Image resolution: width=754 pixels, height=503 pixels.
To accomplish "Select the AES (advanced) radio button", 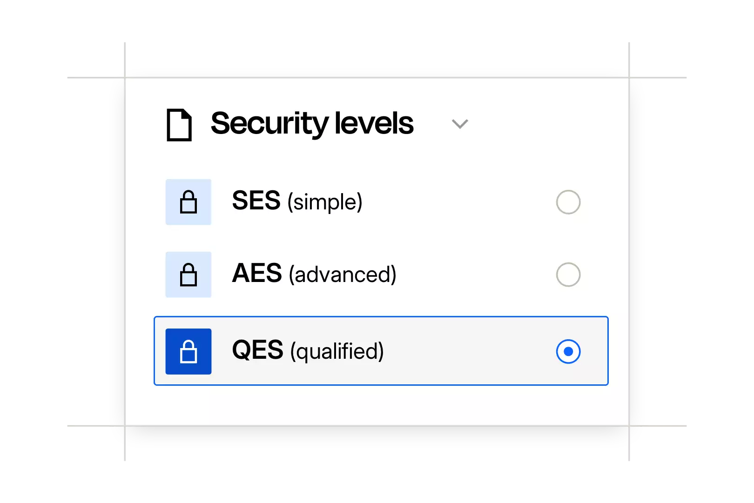I will [568, 275].
